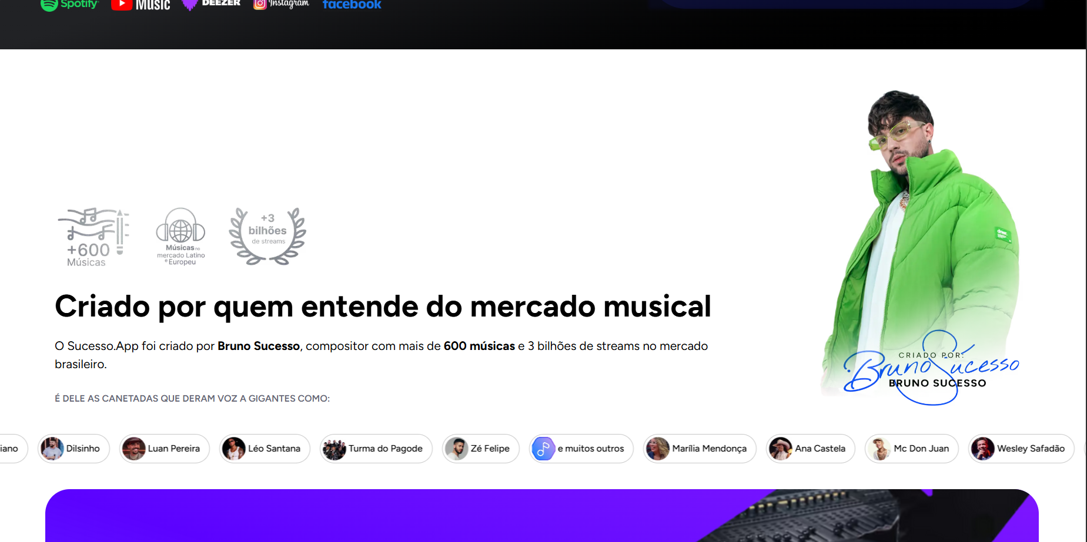Select the Wesley Safadão chip
Viewport: 1087px width, 542px height.
pos(1021,449)
